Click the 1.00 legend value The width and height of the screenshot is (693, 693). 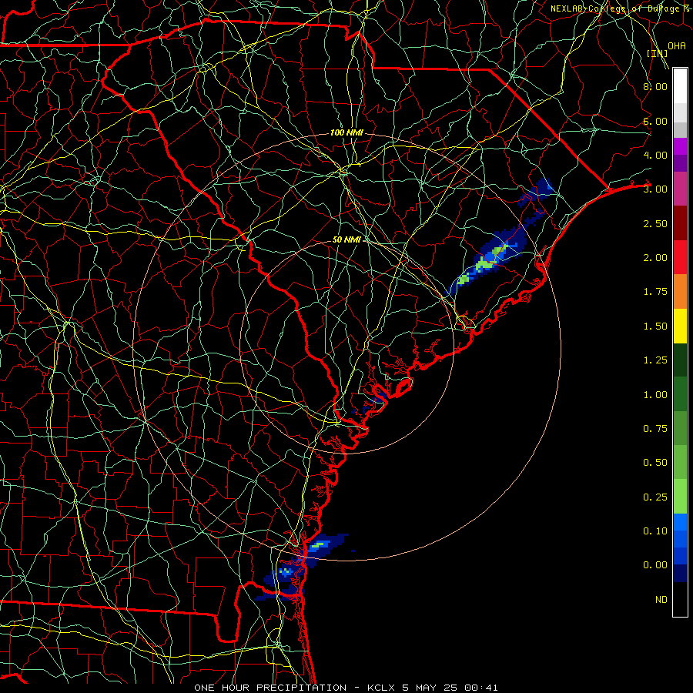point(655,395)
